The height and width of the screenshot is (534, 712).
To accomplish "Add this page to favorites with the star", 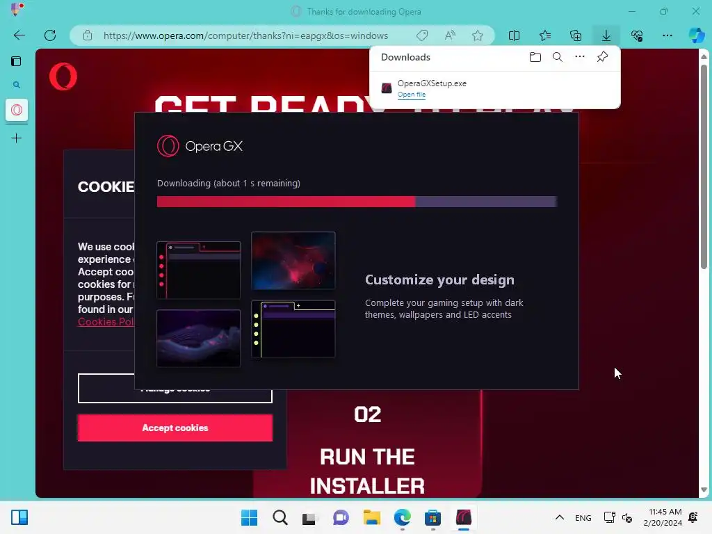I will 477,35.
